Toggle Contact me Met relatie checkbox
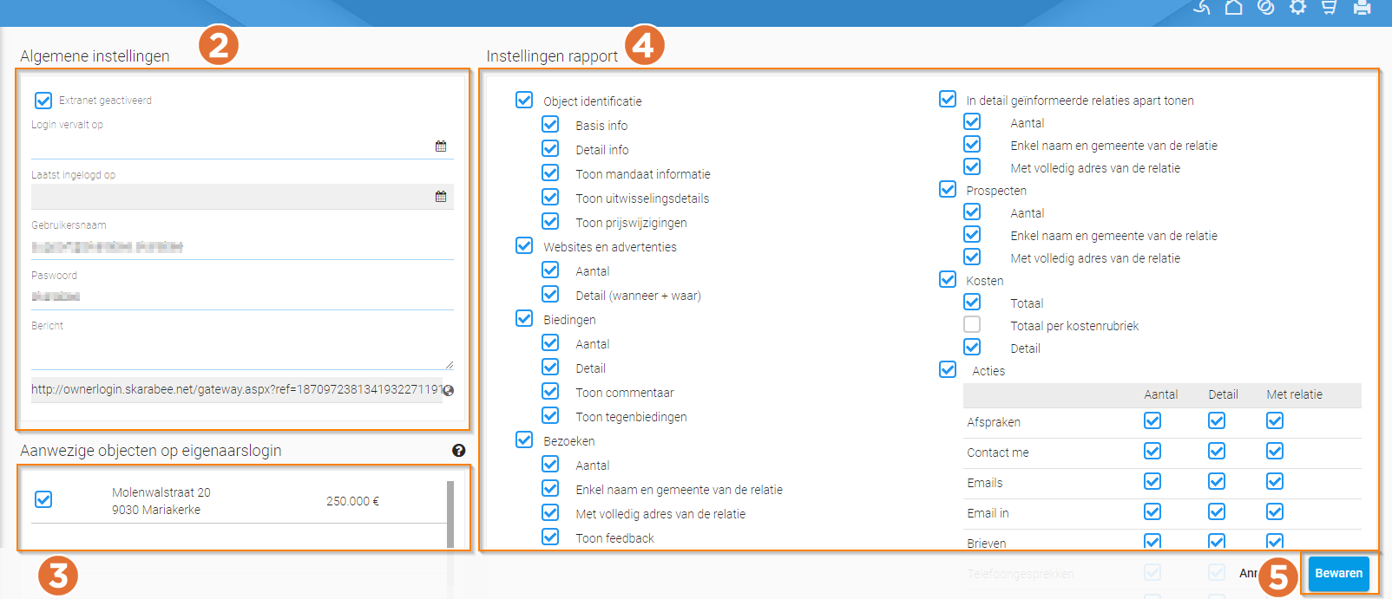 [1275, 451]
